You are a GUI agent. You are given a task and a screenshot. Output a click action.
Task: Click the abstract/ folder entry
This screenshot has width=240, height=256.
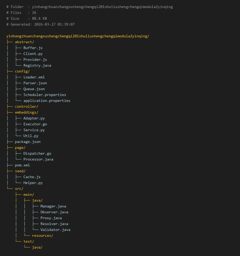pos(24,42)
